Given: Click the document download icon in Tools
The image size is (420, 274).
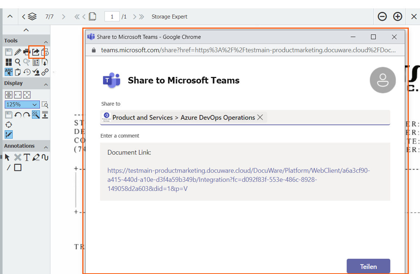Looking at the screenshot, I should (44, 62).
